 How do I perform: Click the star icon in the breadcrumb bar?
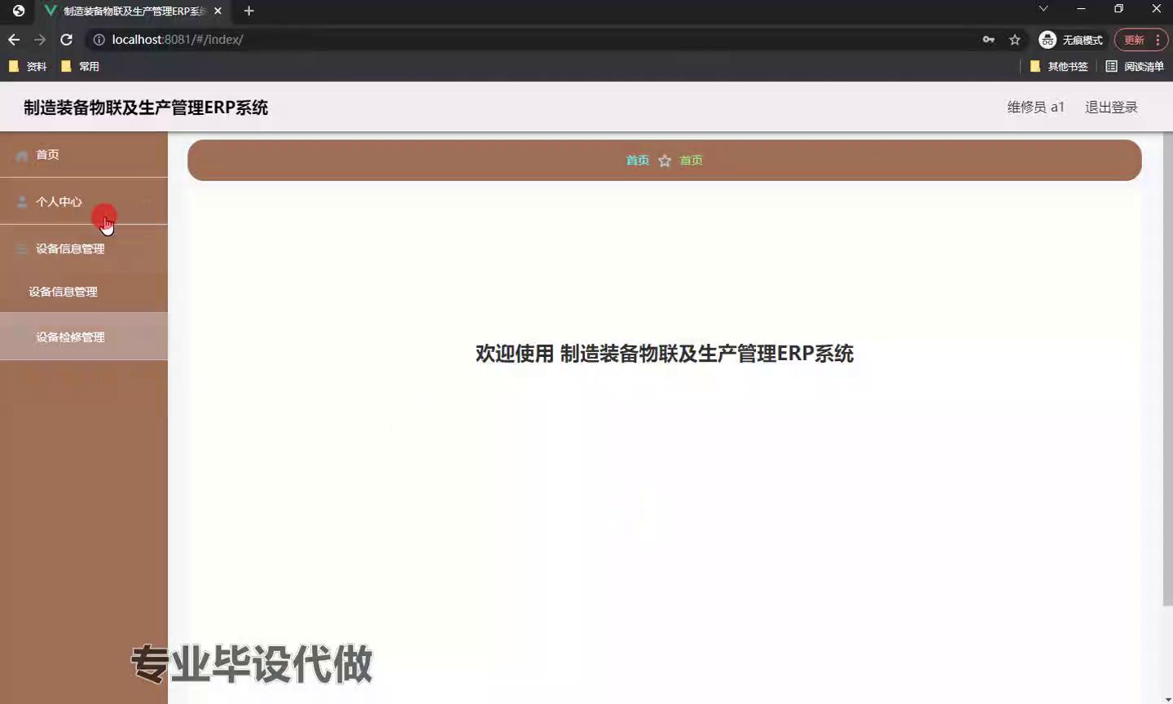click(665, 161)
